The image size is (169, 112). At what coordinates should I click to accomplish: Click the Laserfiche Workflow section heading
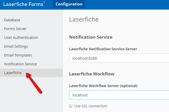(x=92, y=74)
